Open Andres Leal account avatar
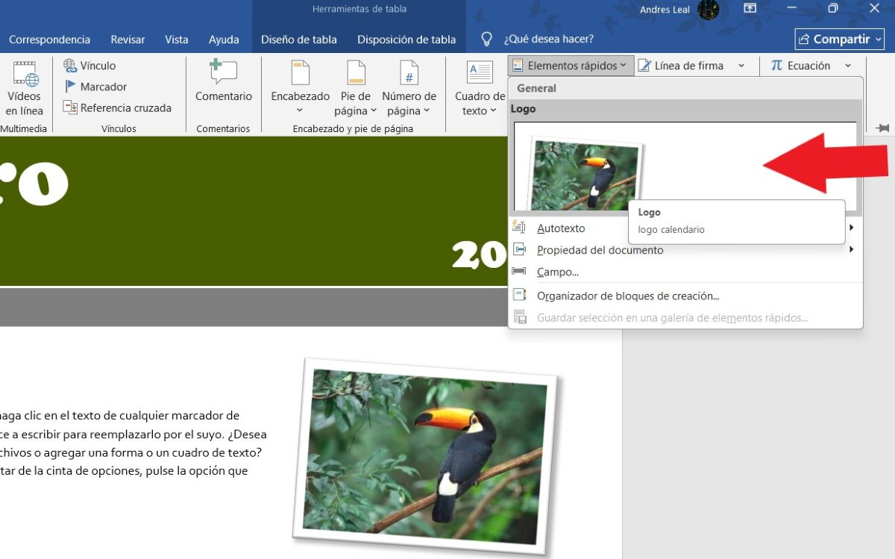 [x=708, y=10]
